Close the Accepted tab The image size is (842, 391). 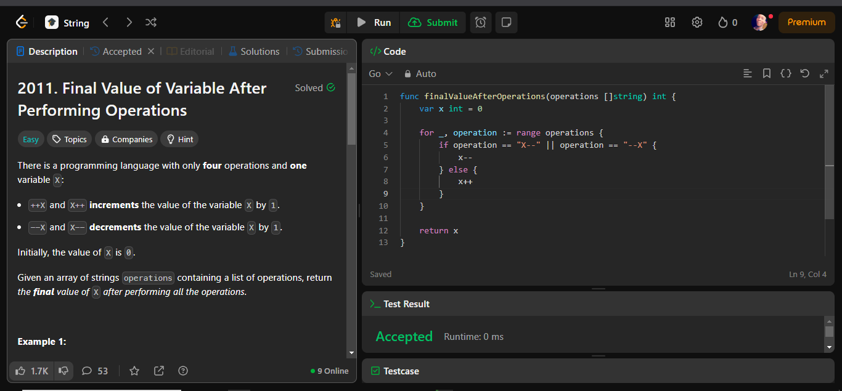(151, 51)
